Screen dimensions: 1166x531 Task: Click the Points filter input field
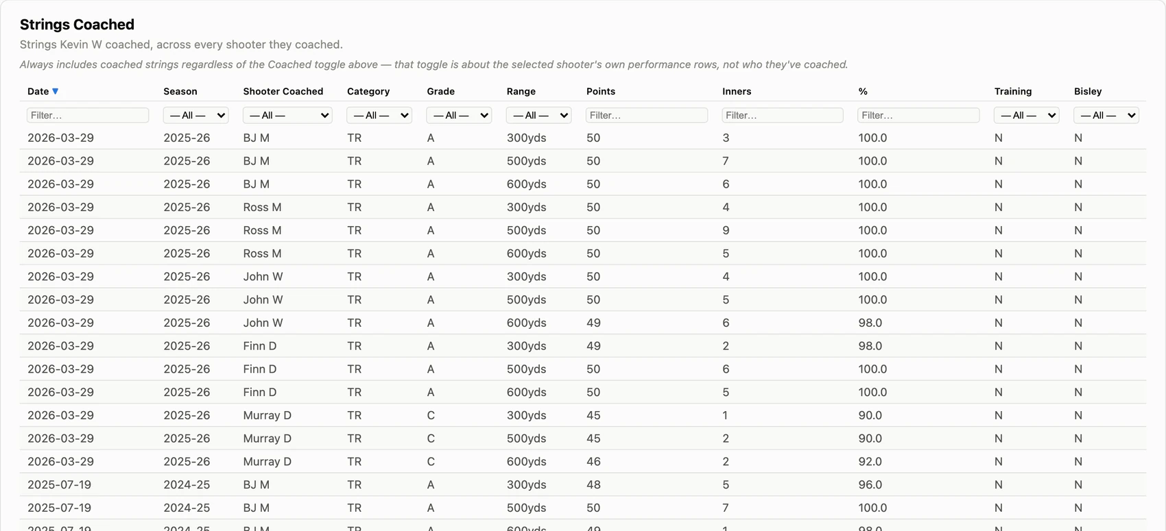(x=647, y=115)
